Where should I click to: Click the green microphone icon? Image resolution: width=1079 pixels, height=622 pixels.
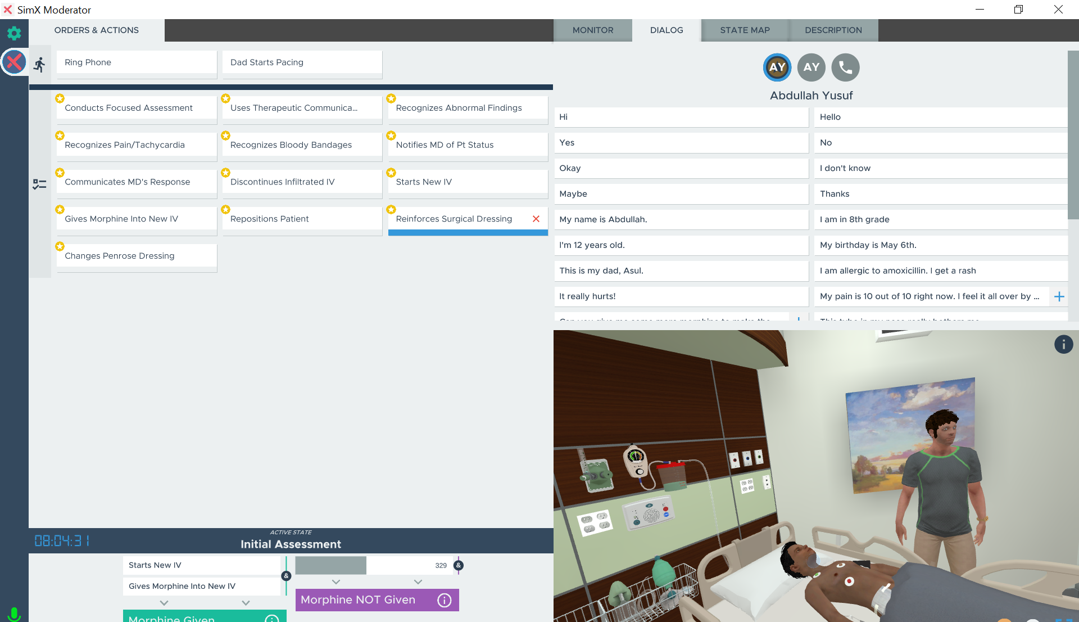15,614
